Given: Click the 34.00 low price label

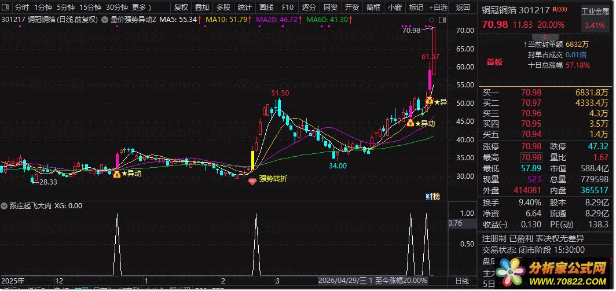Looking at the screenshot, I should pos(338,166).
